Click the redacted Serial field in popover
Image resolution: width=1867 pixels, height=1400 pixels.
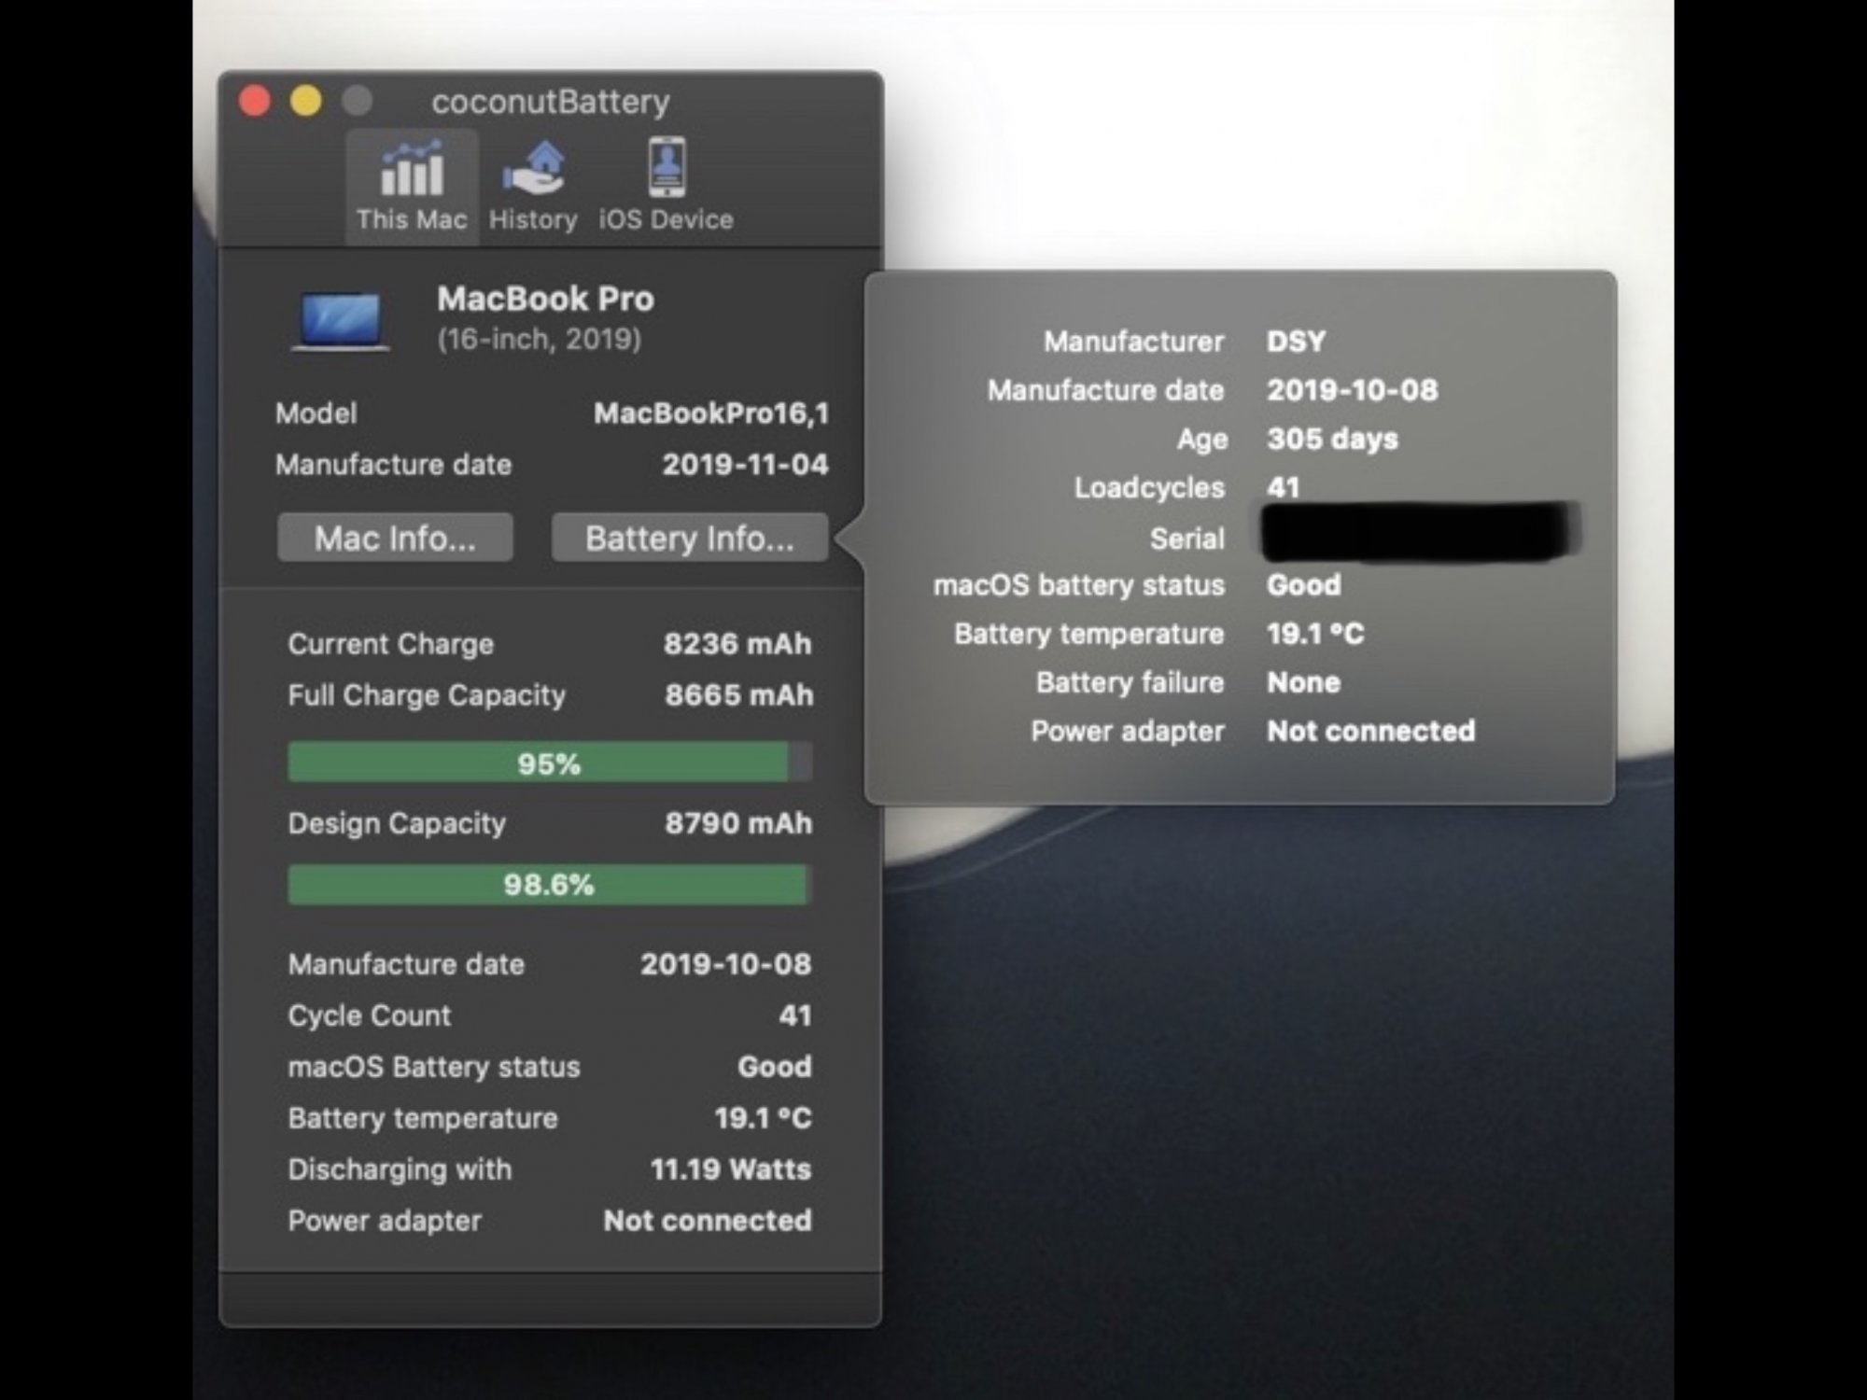tap(1419, 532)
